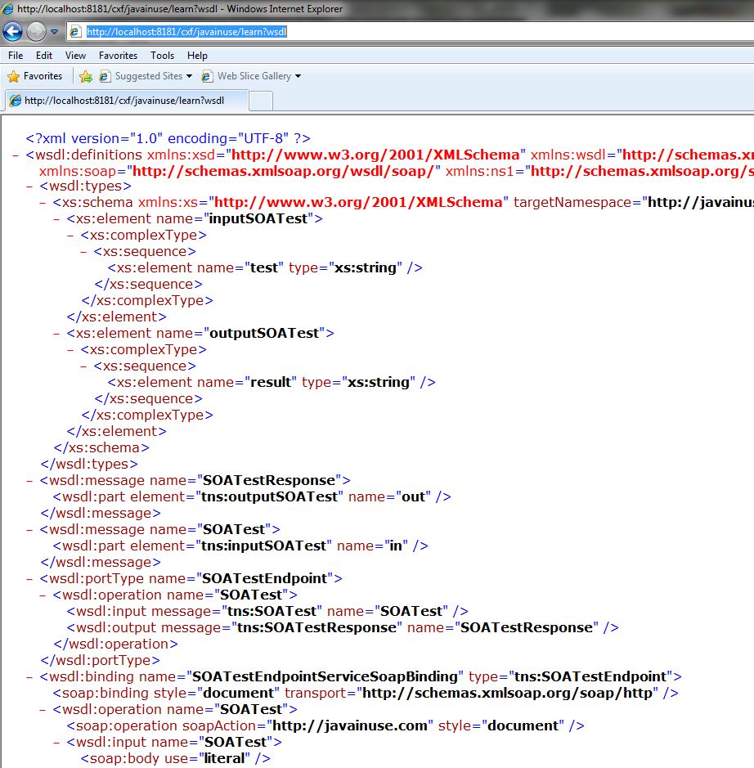754x768 pixels.
Task: Open the Tools menu
Action: tap(162, 56)
